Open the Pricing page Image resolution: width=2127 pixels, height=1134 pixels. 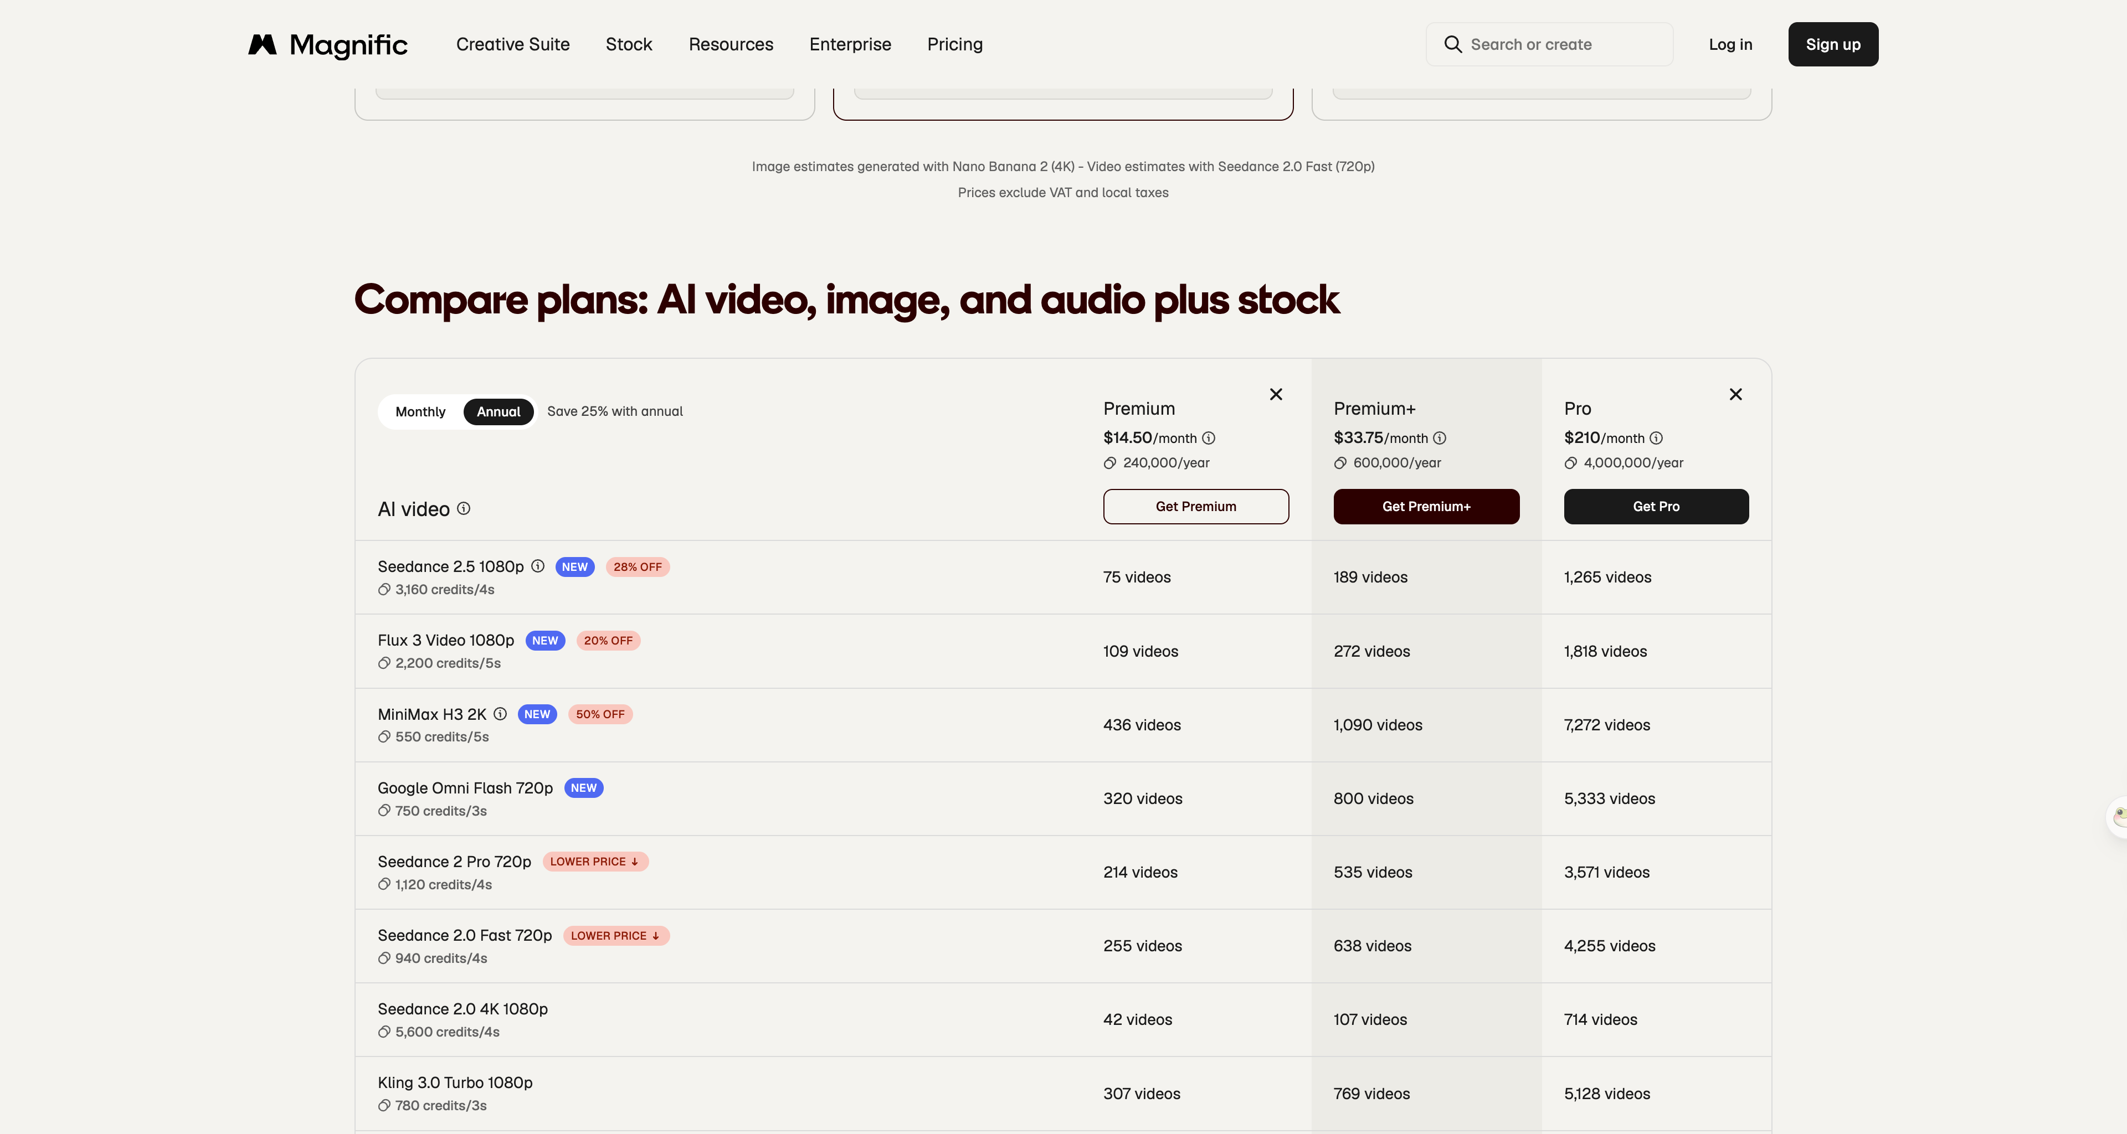pos(954,44)
